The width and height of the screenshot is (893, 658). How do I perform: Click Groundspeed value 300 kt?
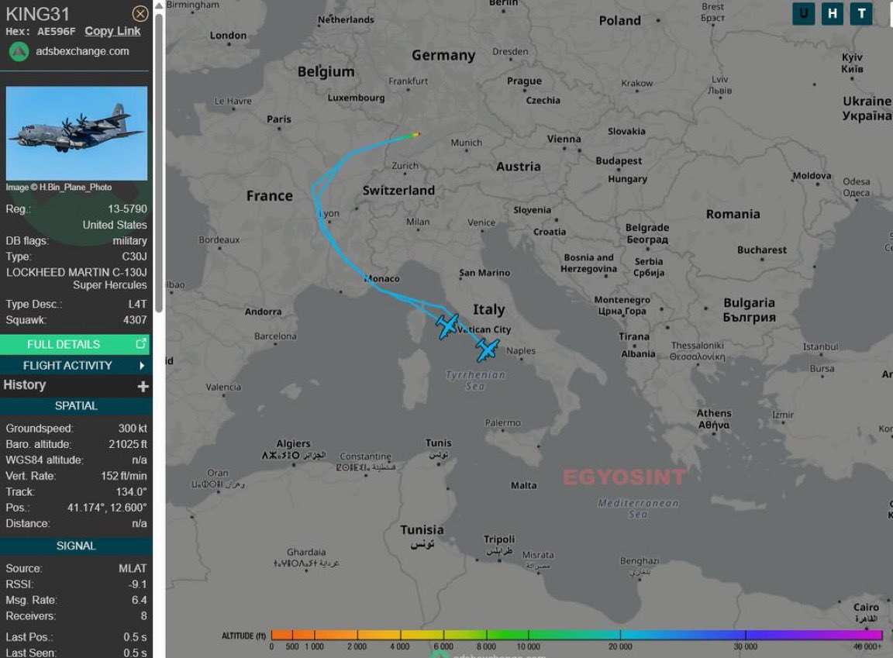click(132, 428)
